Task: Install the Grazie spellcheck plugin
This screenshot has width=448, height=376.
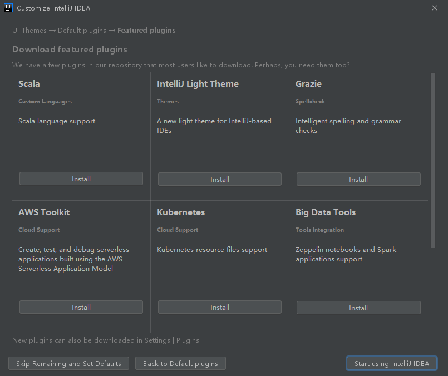Action: (358, 179)
